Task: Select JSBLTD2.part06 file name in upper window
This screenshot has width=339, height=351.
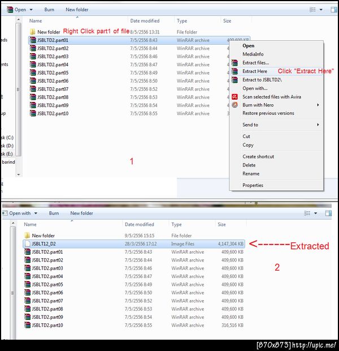Action: [53, 81]
